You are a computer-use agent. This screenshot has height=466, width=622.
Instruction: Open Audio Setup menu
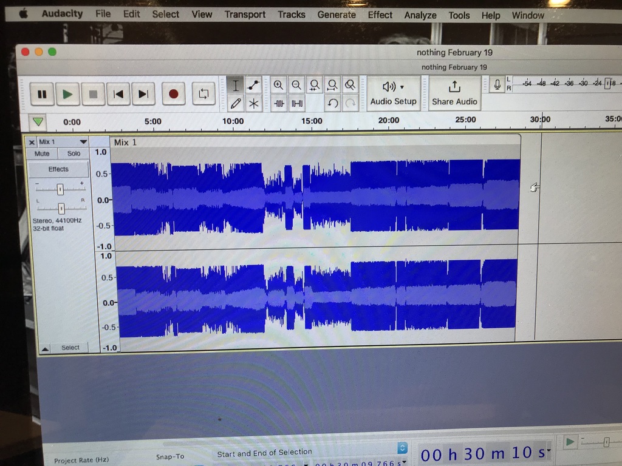[393, 93]
